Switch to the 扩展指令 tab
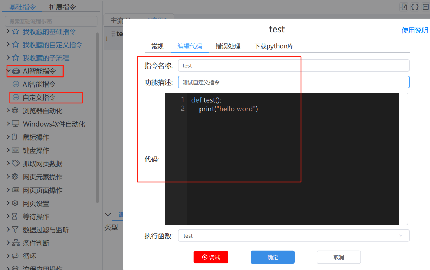Viewport: 430px width, 270px height. coord(62,7)
